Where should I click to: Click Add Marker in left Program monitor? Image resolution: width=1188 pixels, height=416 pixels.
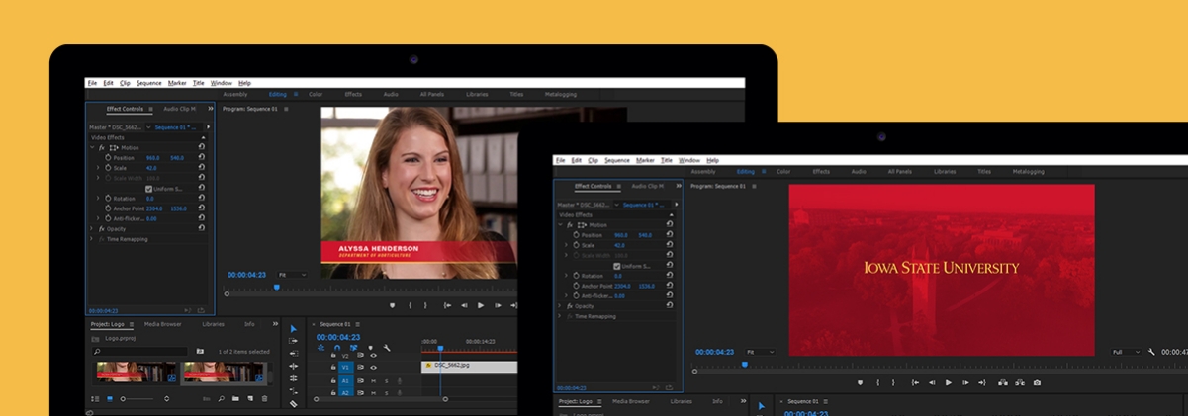click(x=393, y=305)
